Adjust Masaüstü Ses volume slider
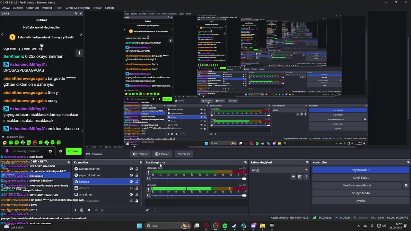Image resolution: width=411 pixels, height=231 pixels. (198, 178)
